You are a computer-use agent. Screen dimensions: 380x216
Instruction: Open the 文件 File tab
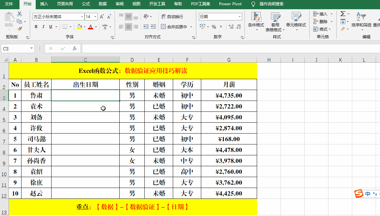(9, 4)
